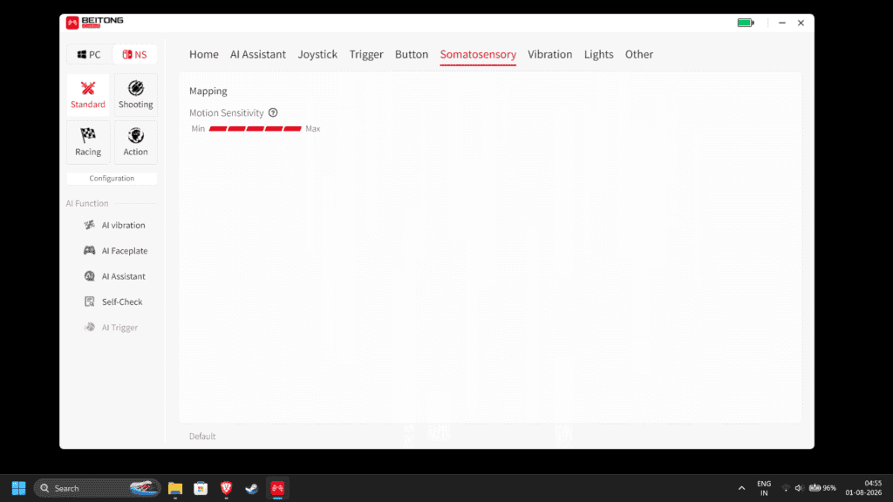Screen dimensions: 893x502
Task: Open the Button tab
Action: tap(412, 55)
